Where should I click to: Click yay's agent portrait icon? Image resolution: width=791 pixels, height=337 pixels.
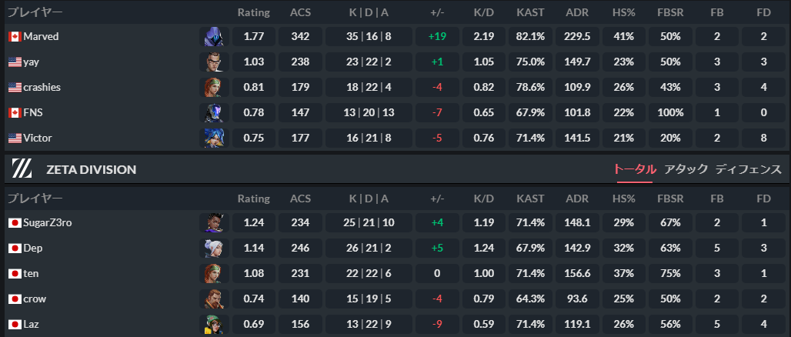click(211, 62)
